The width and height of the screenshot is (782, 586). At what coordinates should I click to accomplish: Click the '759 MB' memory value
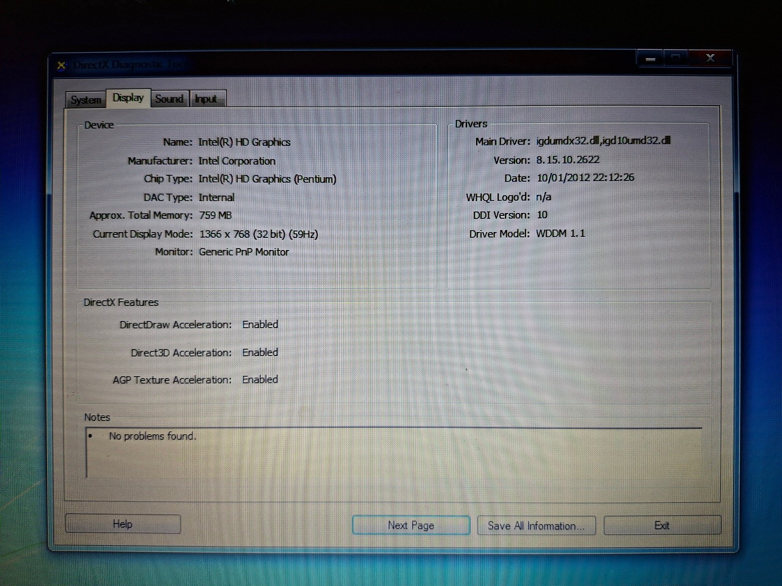(216, 215)
